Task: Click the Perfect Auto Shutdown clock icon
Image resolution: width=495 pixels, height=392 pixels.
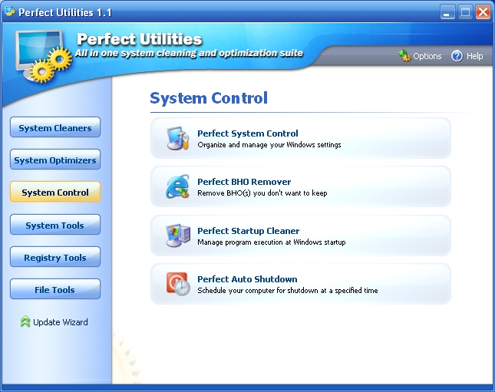Action: [178, 284]
